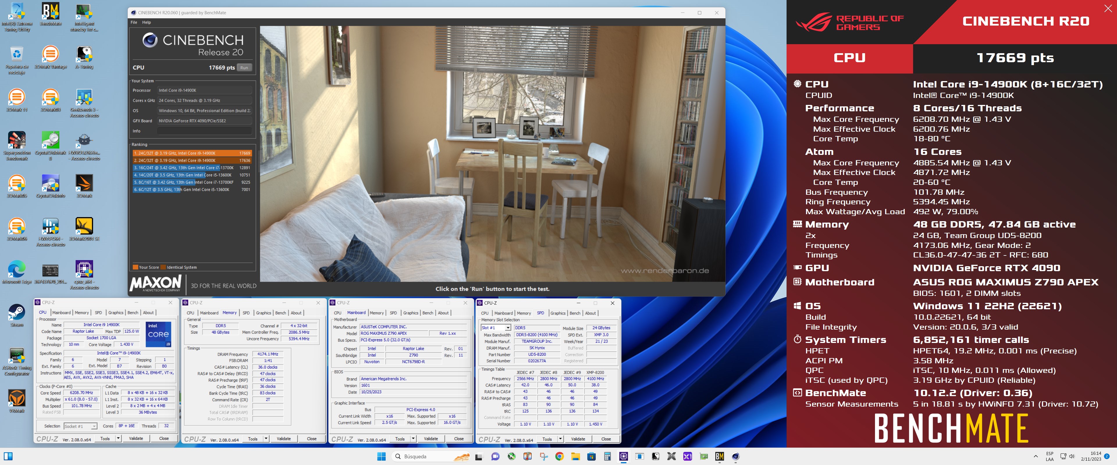Select ranking row Core i7-13700K 12891
1117x465 pixels.
pyautogui.click(x=192, y=168)
